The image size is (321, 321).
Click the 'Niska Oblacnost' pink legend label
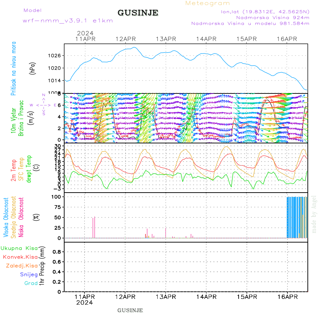click(21, 218)
